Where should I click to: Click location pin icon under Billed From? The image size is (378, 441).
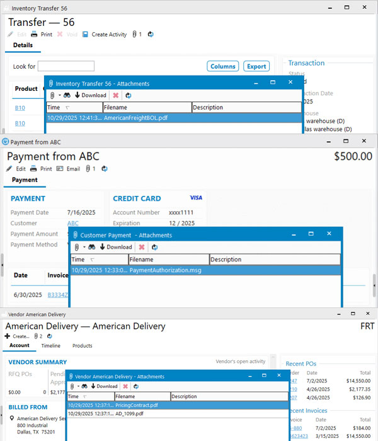point(12,418)
